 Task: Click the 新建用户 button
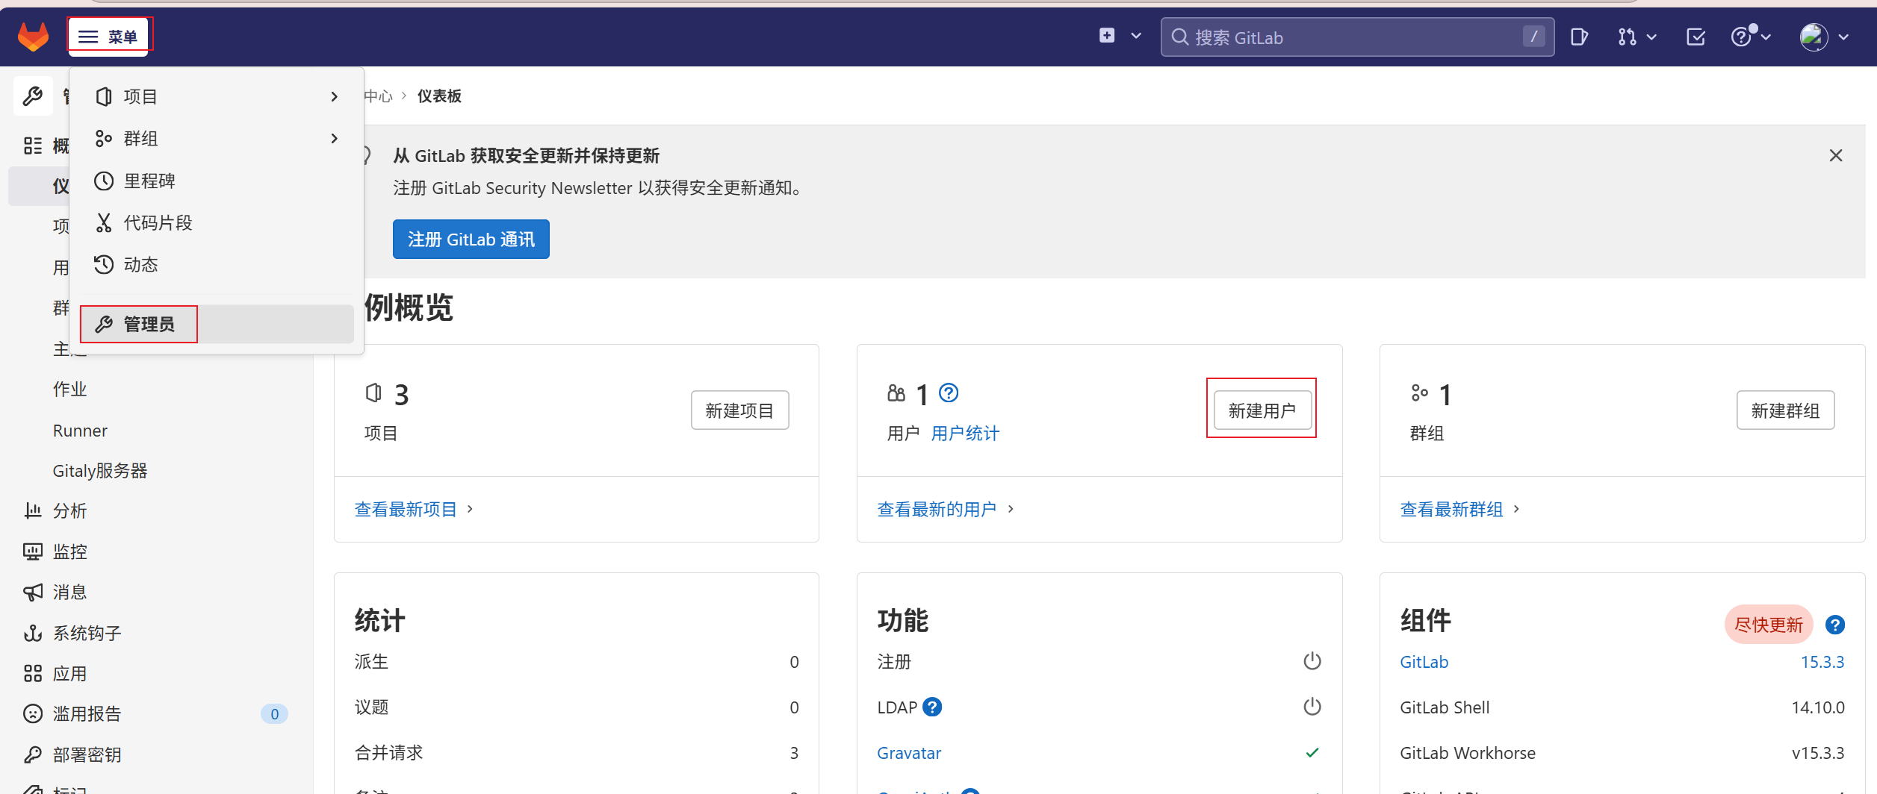[x=1263, y=410]
